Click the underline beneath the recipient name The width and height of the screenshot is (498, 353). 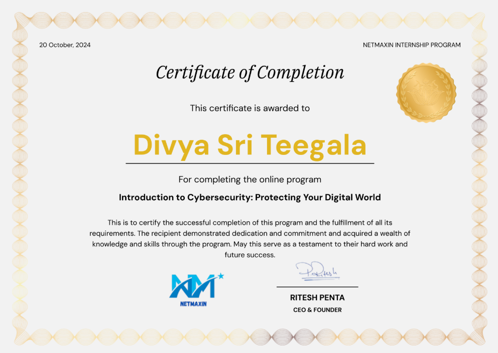[250, 163]
